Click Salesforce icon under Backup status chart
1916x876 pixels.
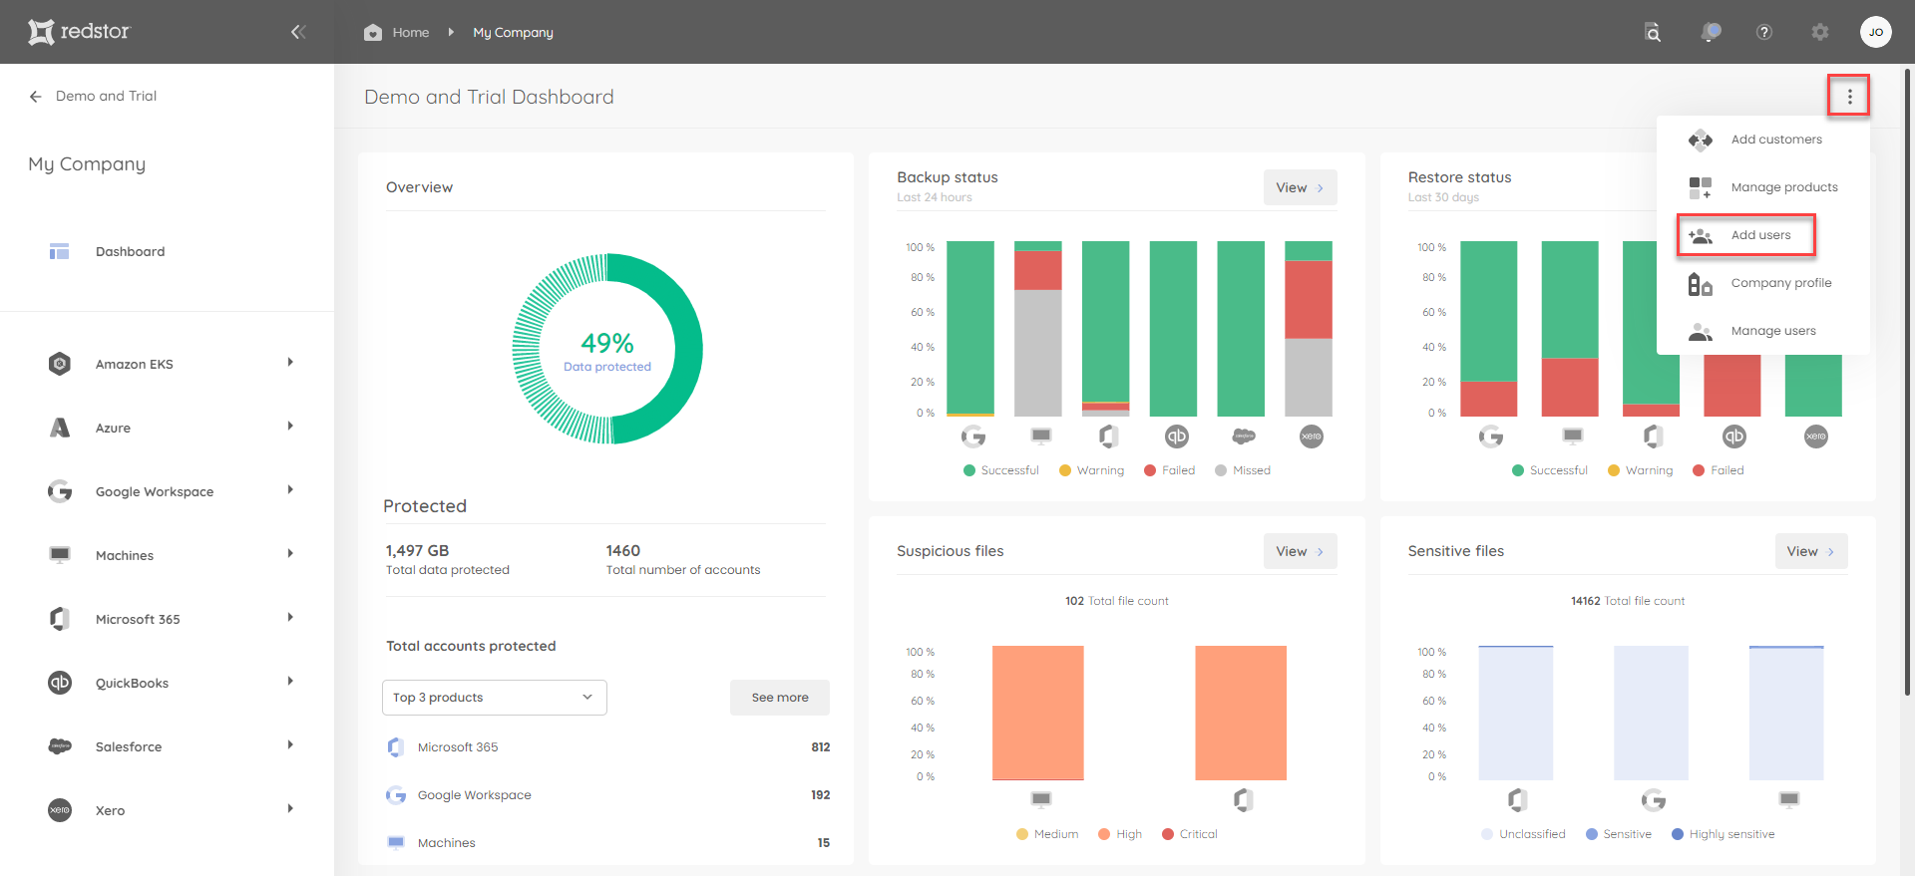(1244, 437)
